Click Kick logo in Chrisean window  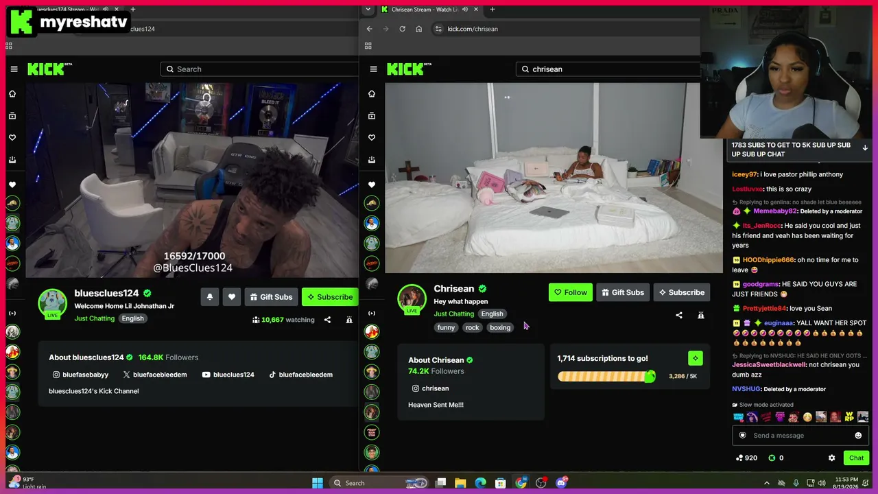409,69
